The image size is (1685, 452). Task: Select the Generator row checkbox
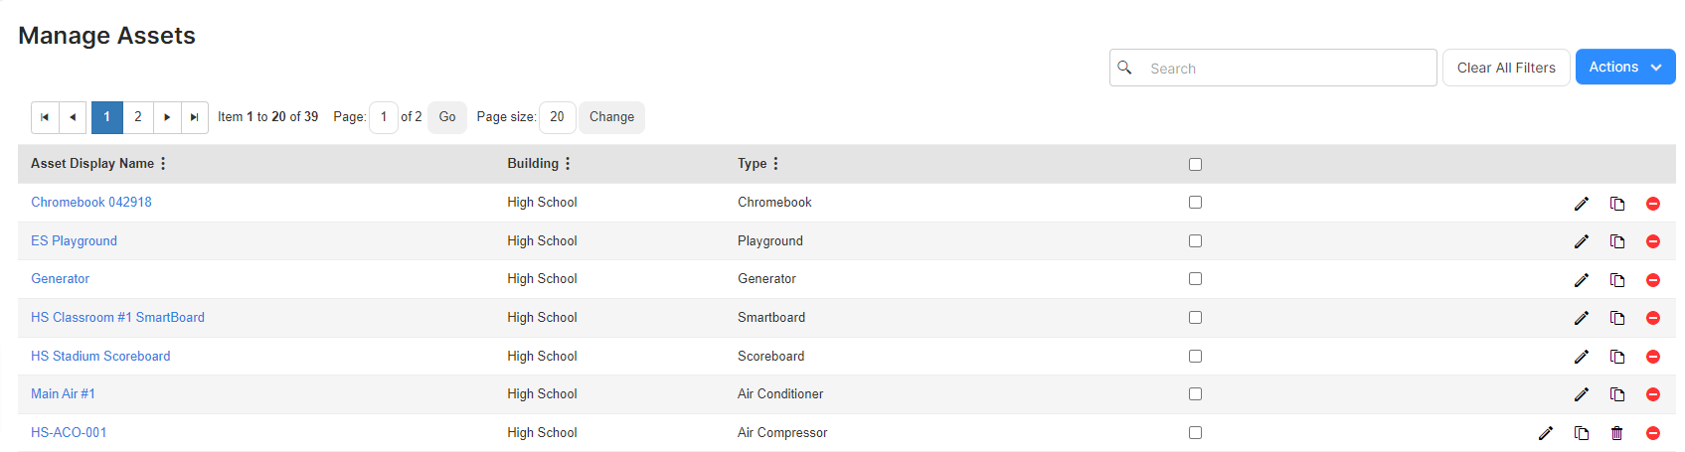pos(1195,279)
